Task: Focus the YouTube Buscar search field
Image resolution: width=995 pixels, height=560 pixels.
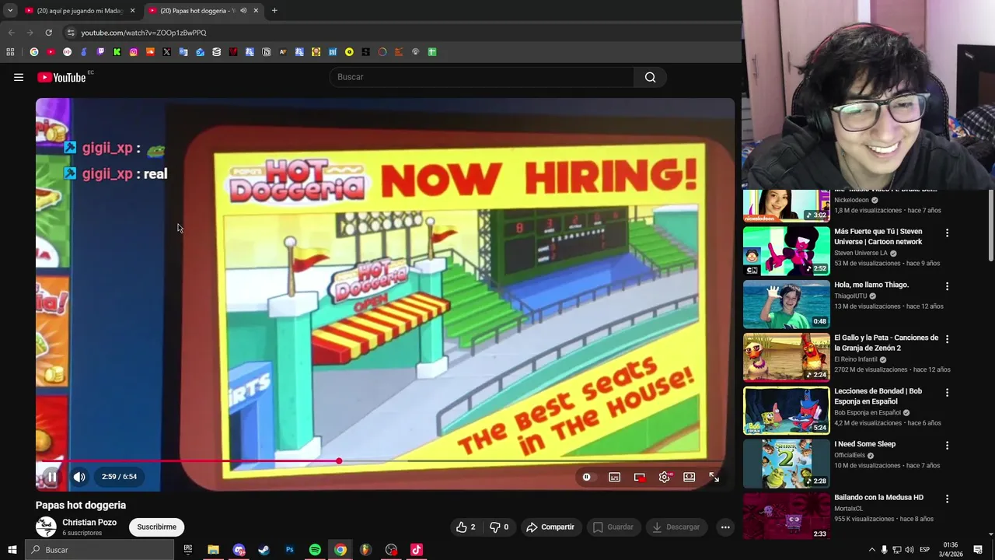Action: [482, 77]
